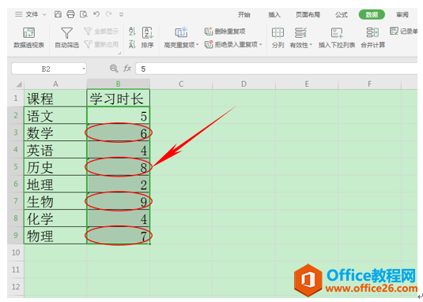Viewport: 423px width, 302px height.
Task: Select row 1 header
Action: coord(16,98)
